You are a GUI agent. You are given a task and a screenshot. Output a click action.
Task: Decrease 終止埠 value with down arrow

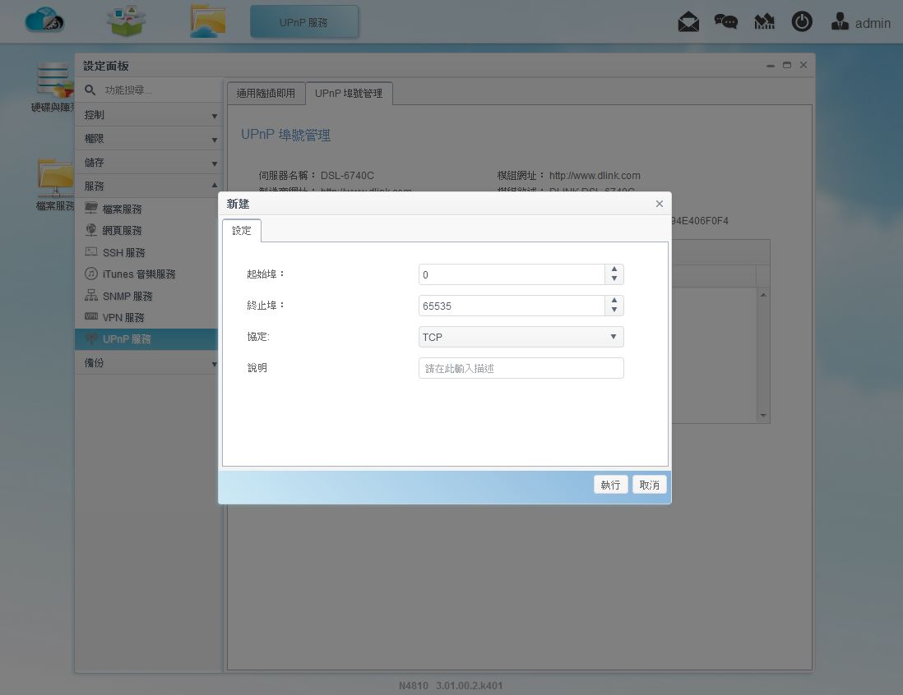coord(614,310)
